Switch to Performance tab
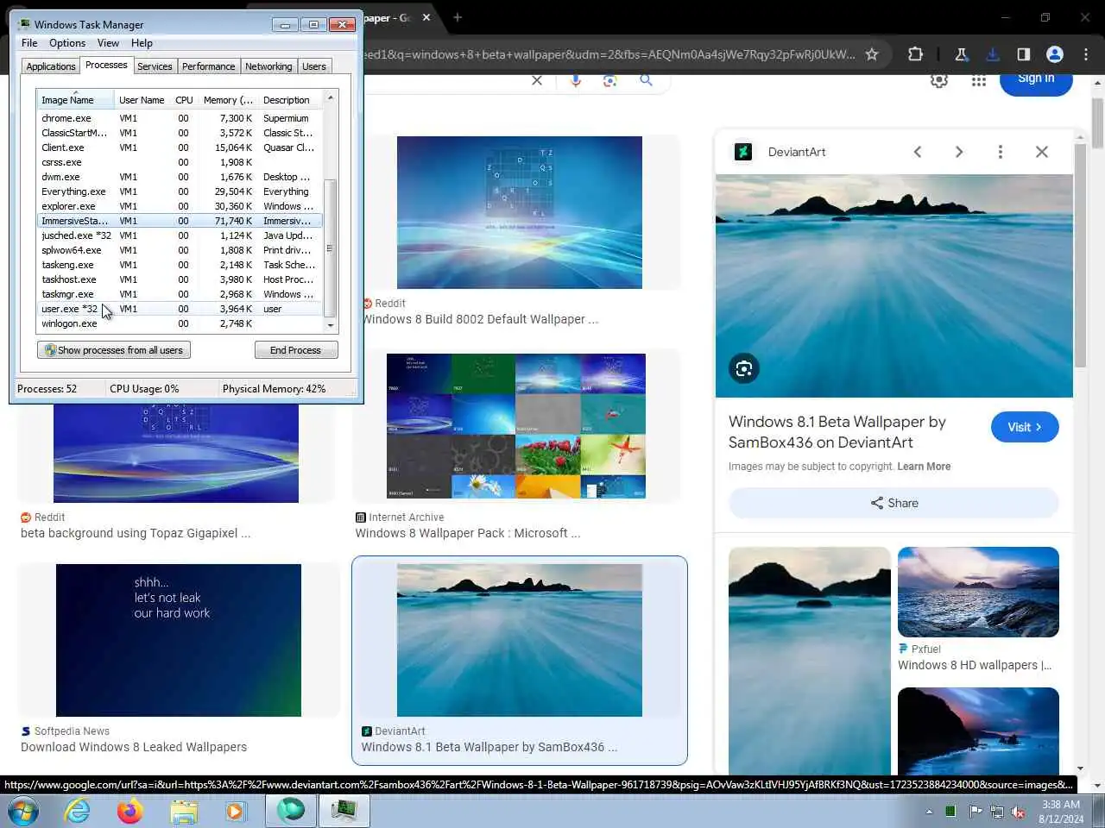Screen dimensions: 1105x828 click(208, 66)
